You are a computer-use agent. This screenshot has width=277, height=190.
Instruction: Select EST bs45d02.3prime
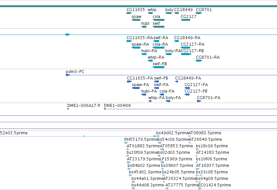click(131, 175)
